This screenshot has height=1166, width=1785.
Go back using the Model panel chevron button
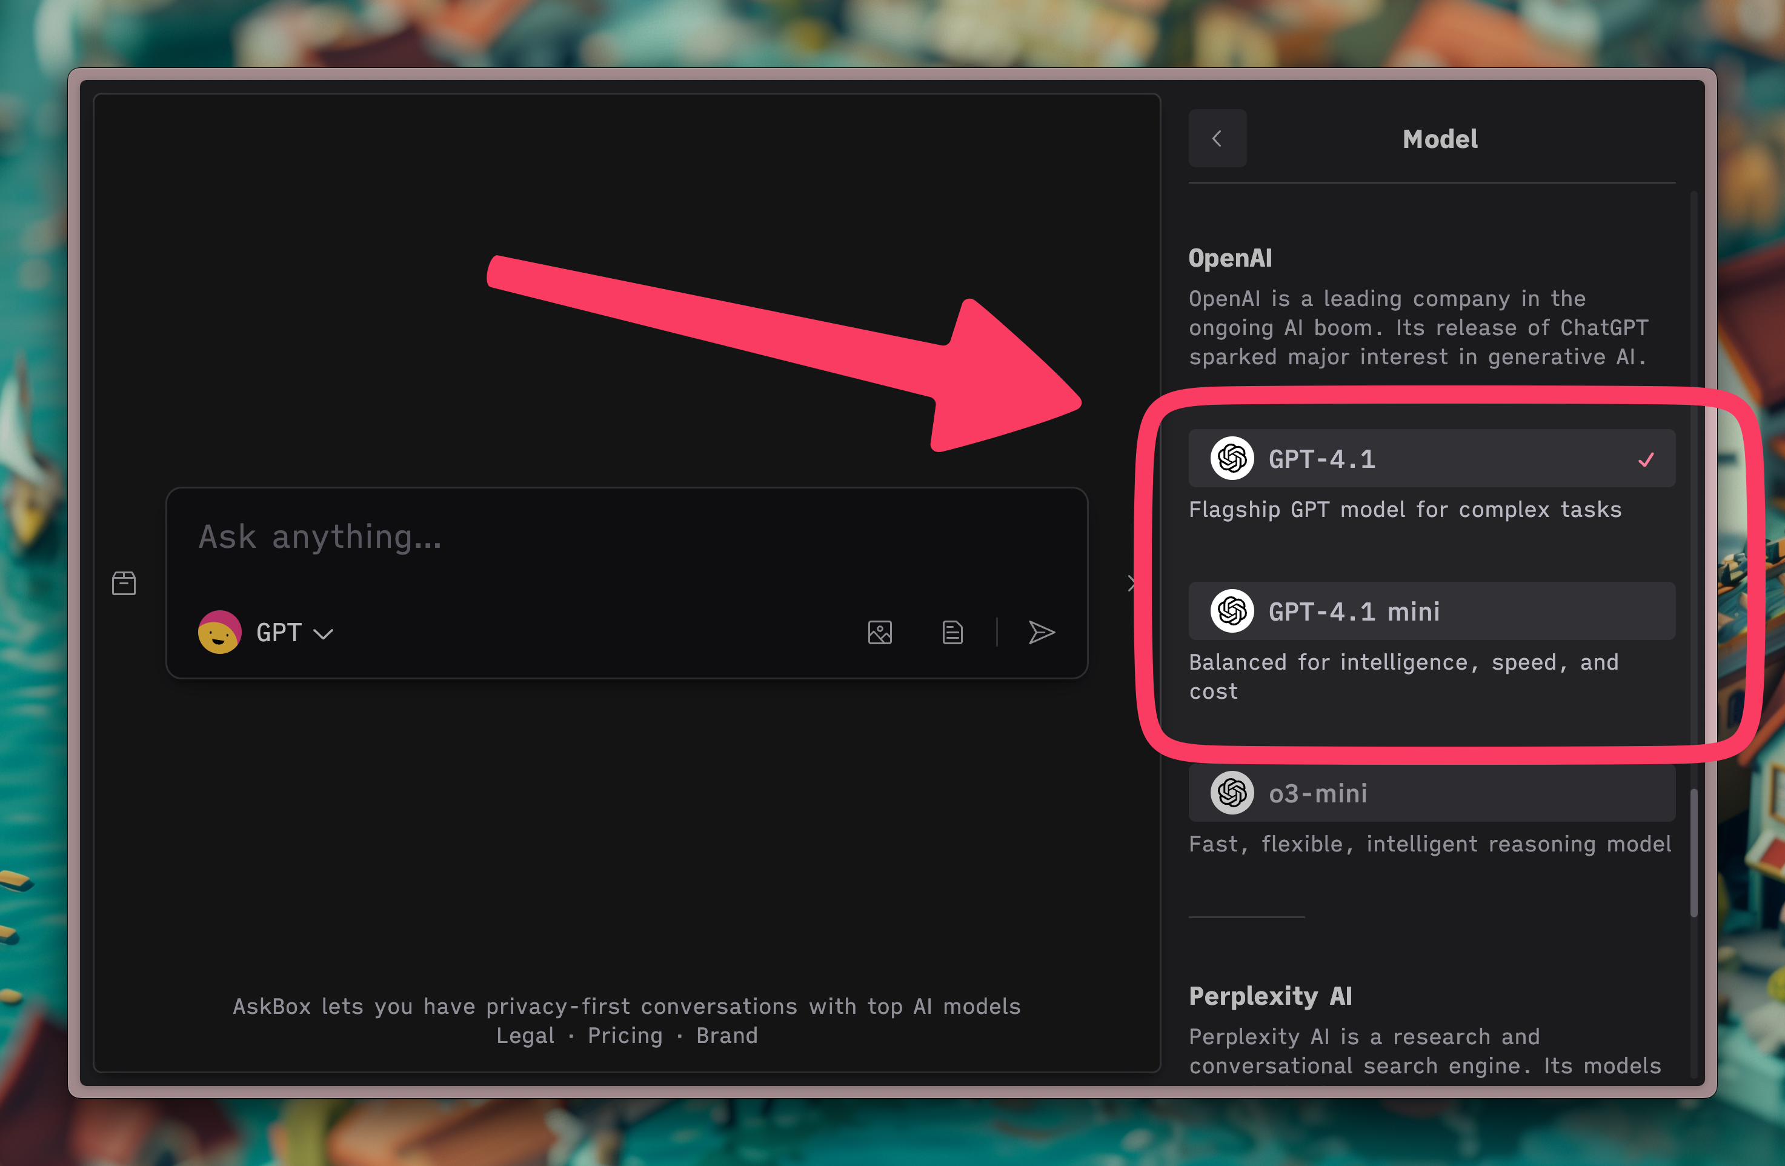(1217, 138)
